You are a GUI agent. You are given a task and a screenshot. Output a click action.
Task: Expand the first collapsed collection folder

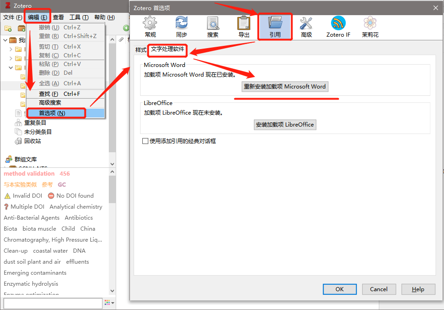(11, 49)
